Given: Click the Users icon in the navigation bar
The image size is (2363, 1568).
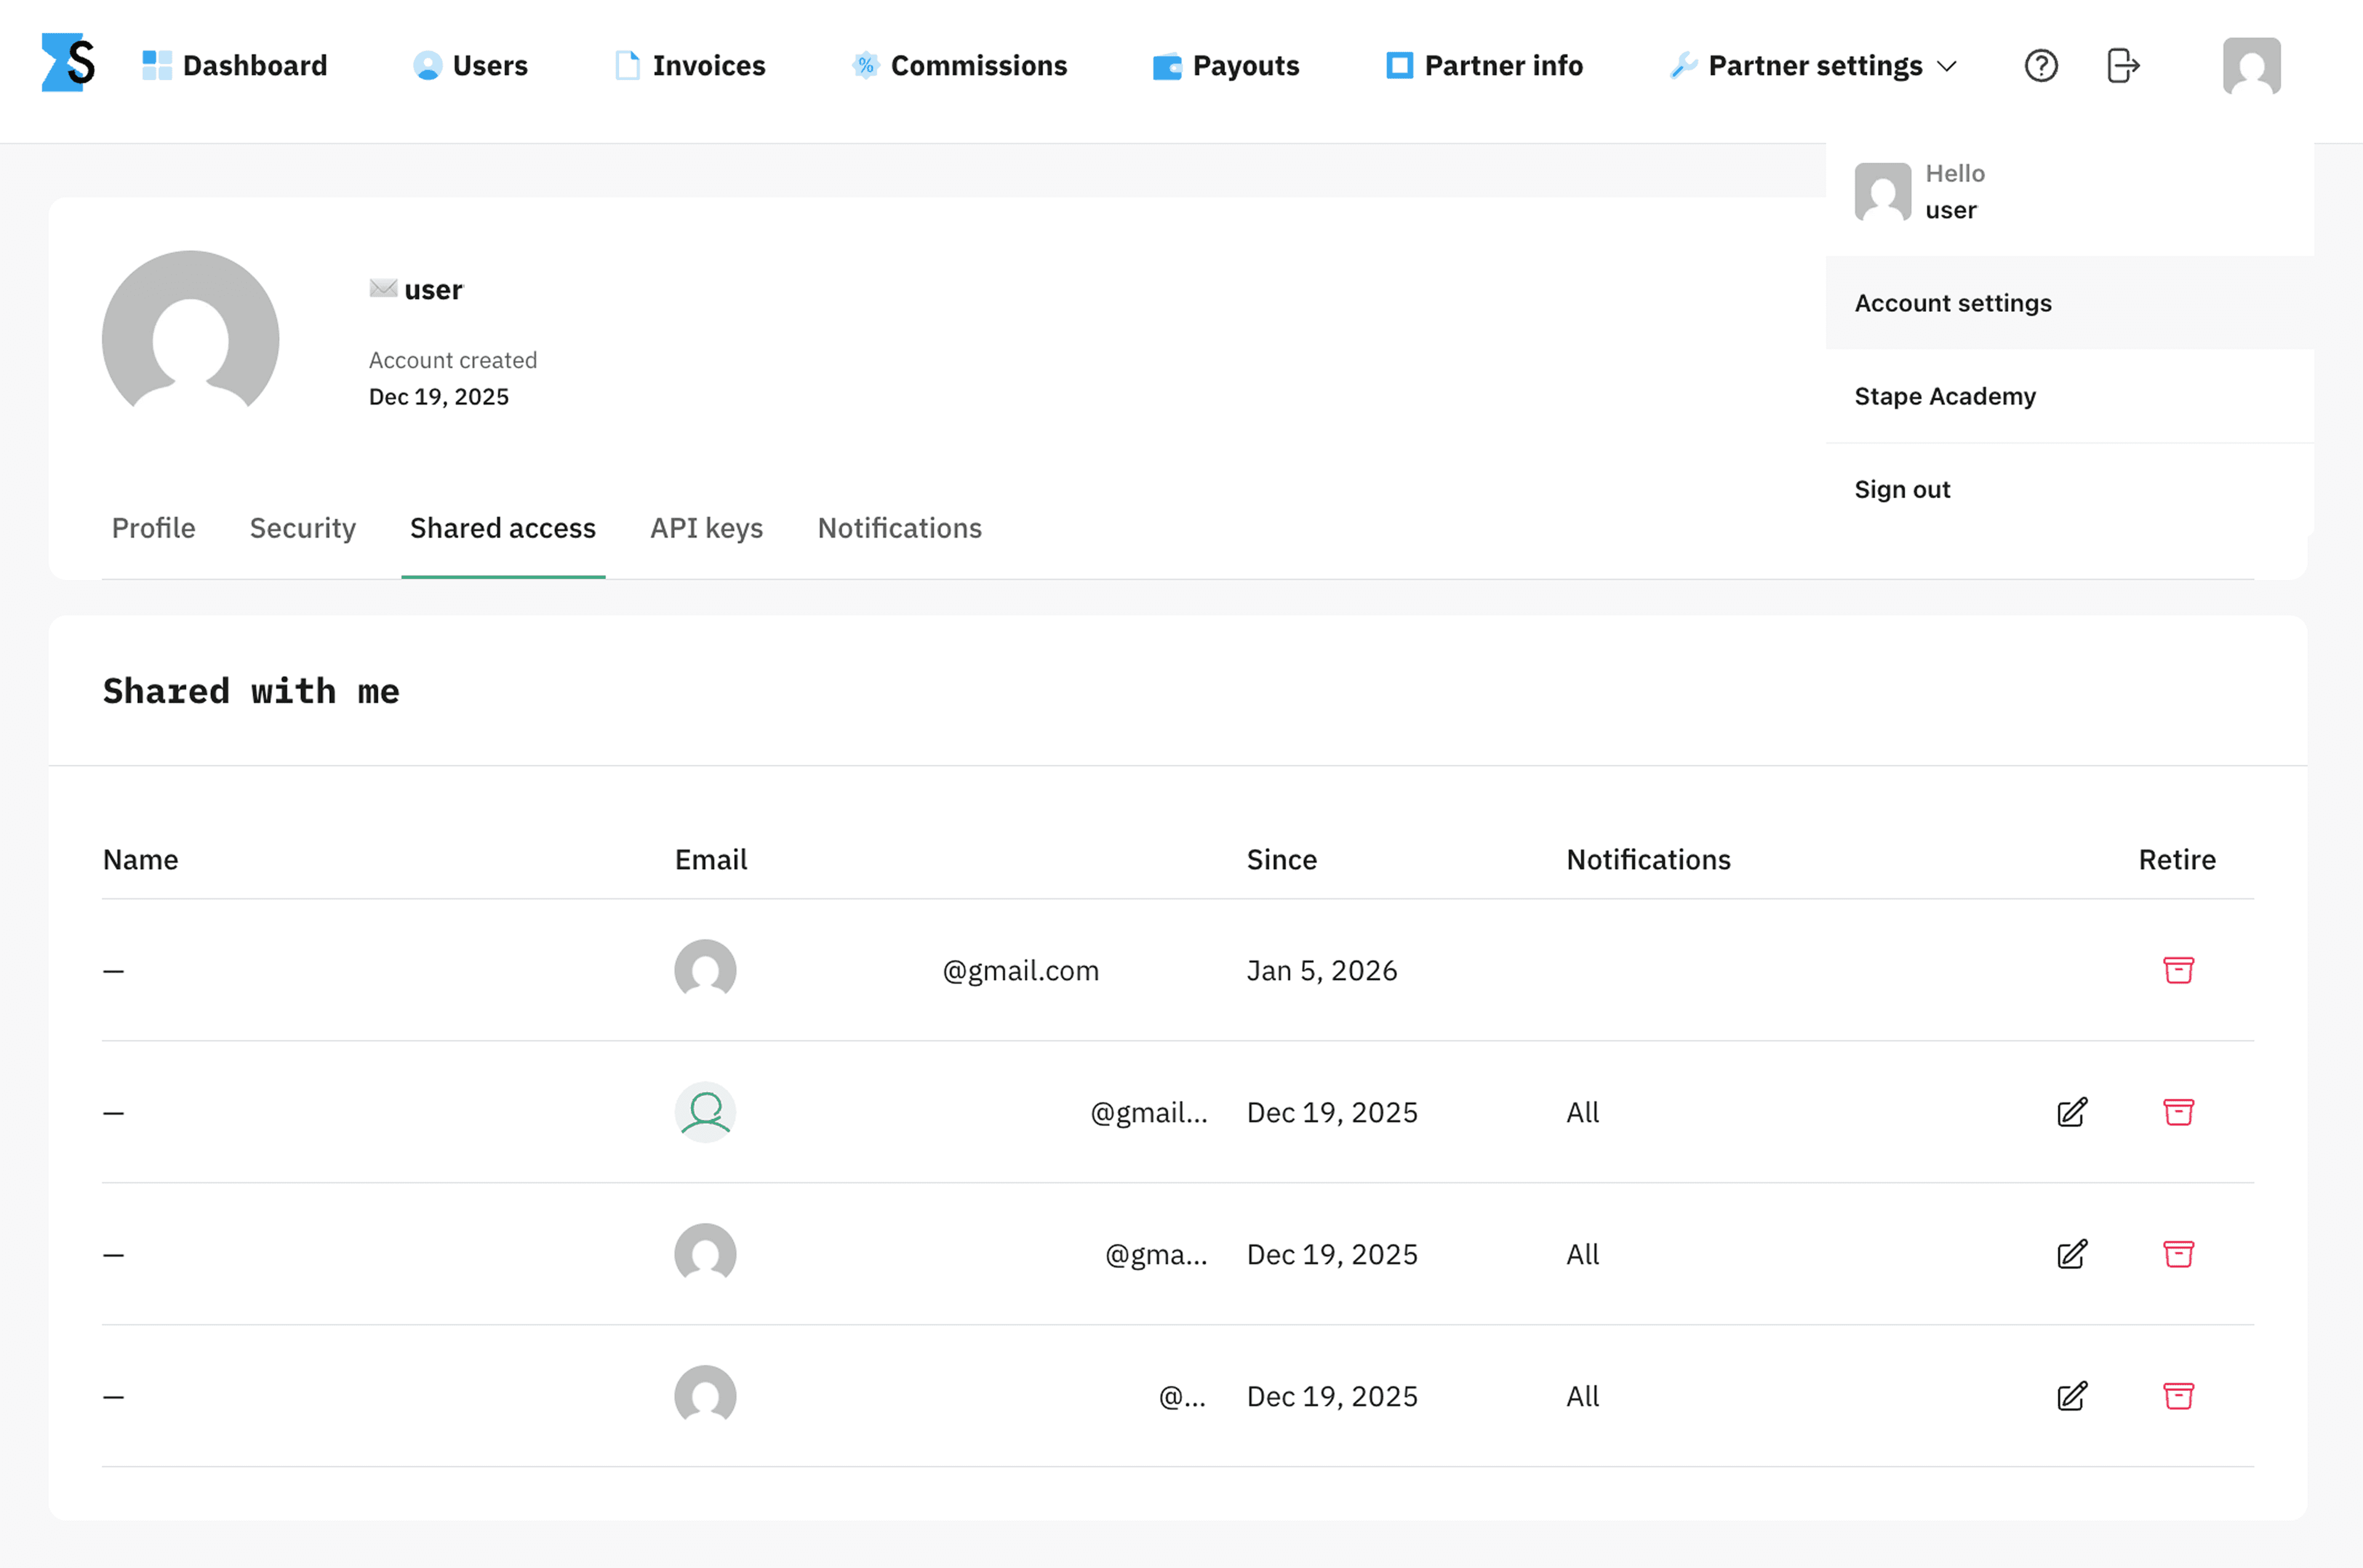Looking at the screenshot, I should pos(425,65).
